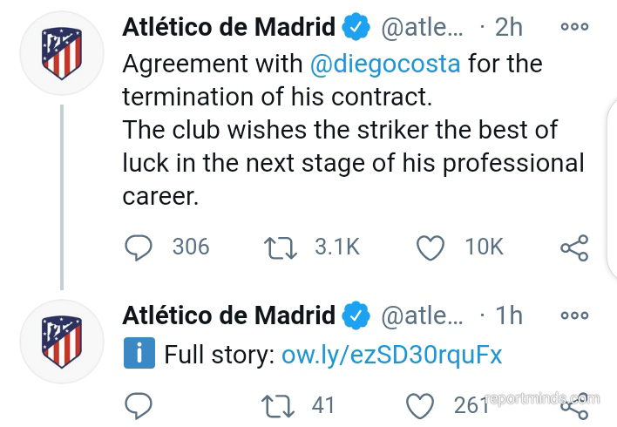Viewport: 617px width, 427px height.
Task: Open the ow.ly/ezSD30rquFx link
Action: click(x=392, y=355)
